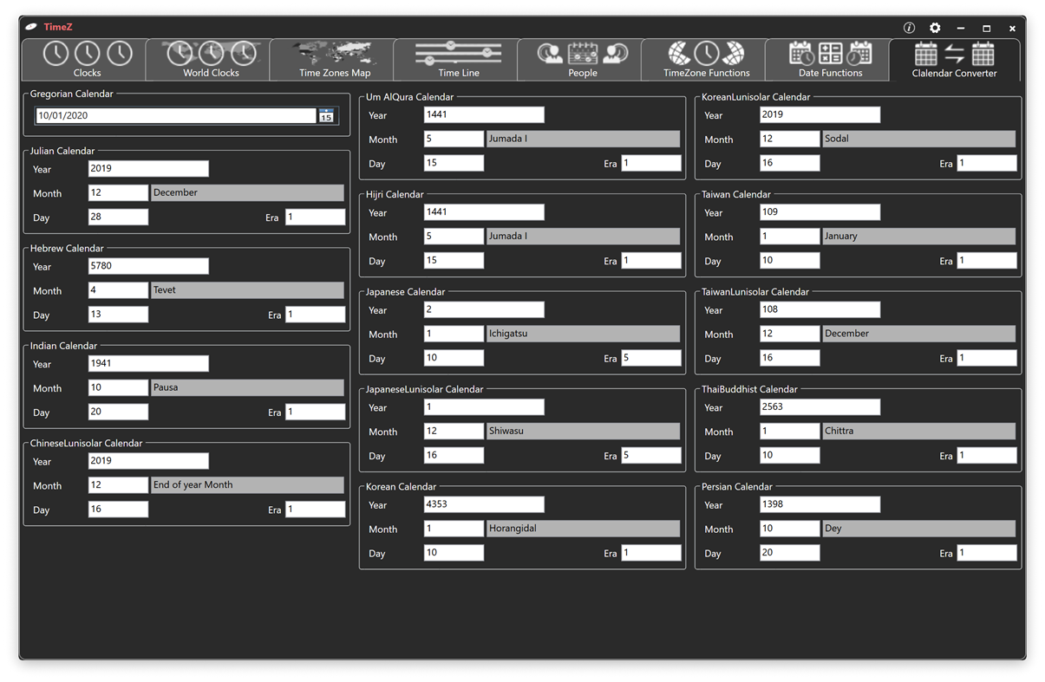
Task: Click the ChineseLunisolar Calendar Era field
Action: click(x=316, y=510)
